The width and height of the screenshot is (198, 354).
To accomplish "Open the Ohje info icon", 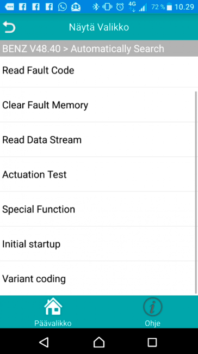I will tap(153, 307).
